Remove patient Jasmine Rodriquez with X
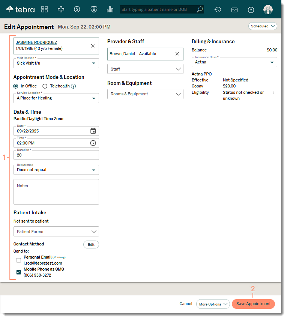The image size is (287, 319). point(93,46)
